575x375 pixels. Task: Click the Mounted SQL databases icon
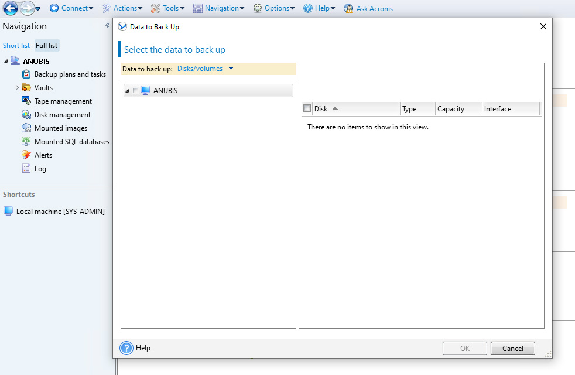(26, 141)
